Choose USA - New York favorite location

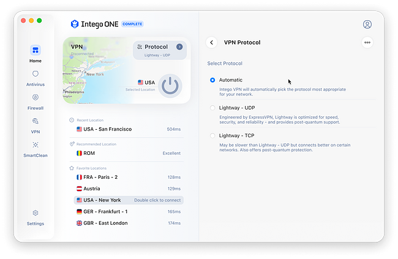tap(129, 200)
